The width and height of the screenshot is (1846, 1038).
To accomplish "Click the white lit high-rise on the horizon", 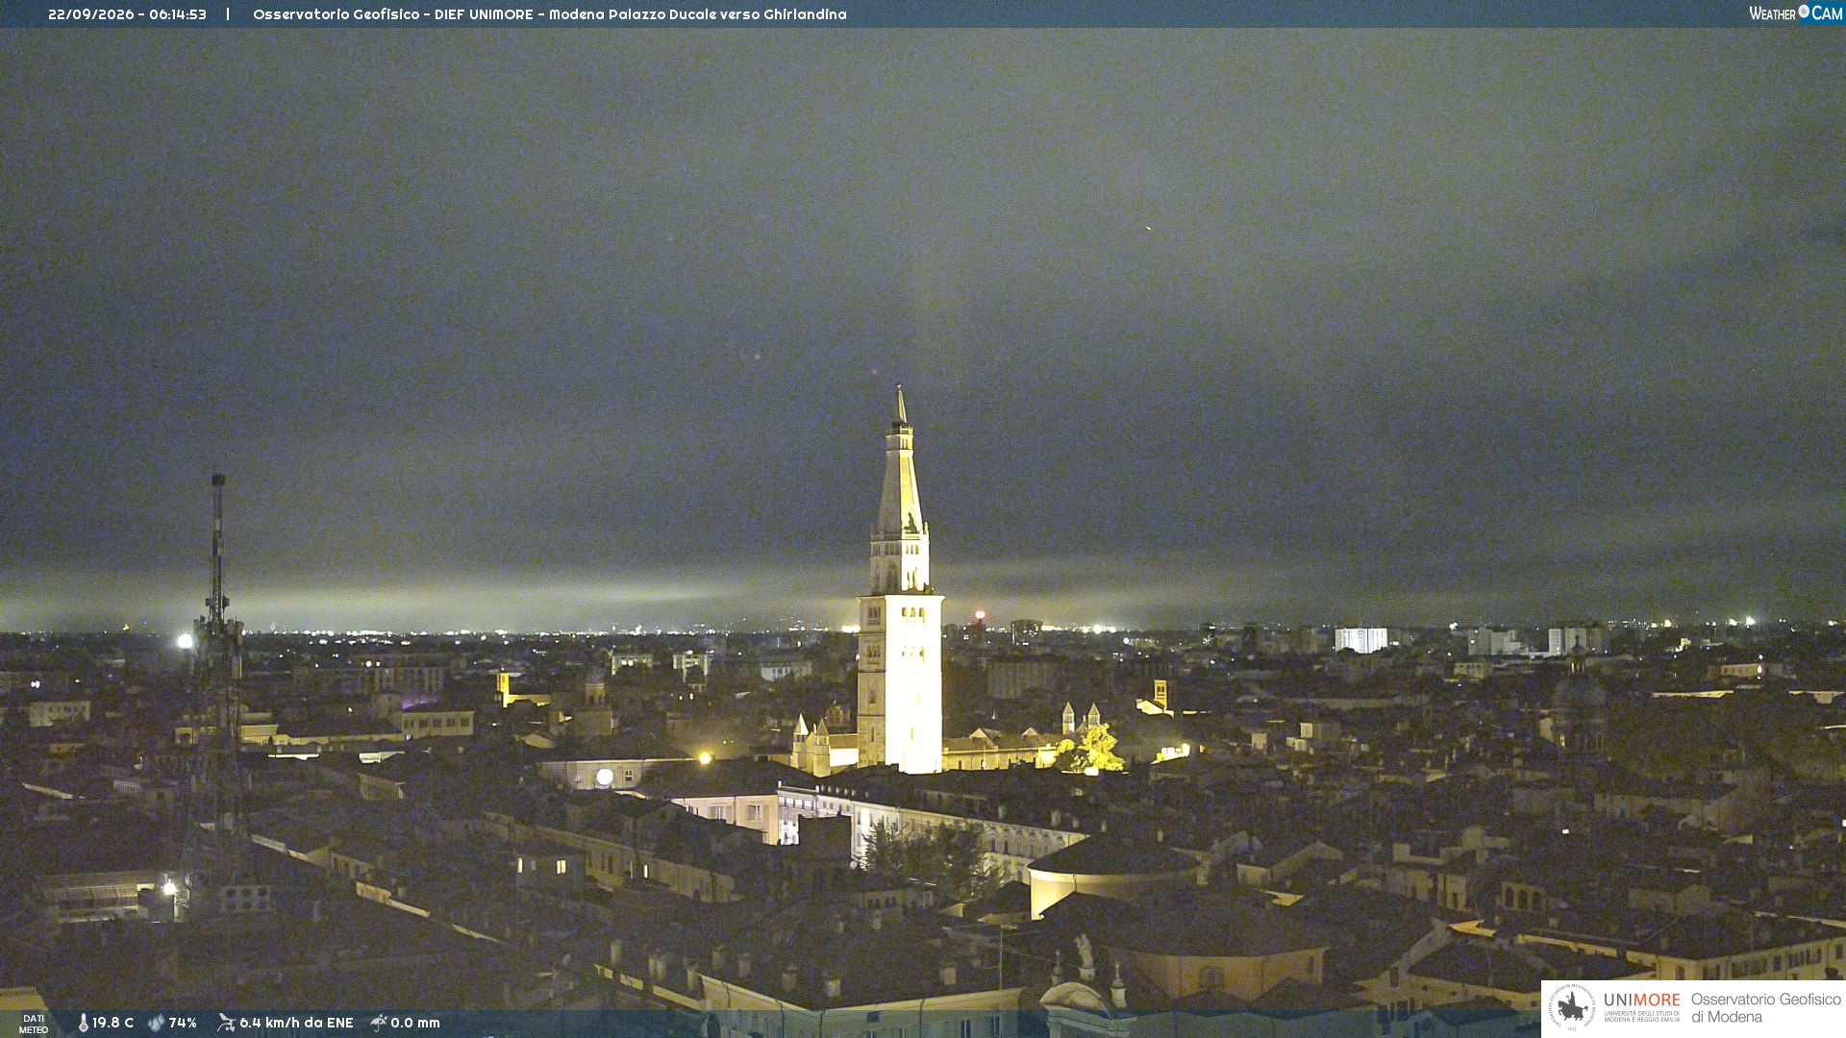I will [x=1360, y=639].
